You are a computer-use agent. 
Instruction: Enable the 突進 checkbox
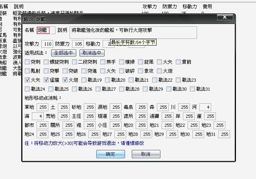click(x=84, y=71)
